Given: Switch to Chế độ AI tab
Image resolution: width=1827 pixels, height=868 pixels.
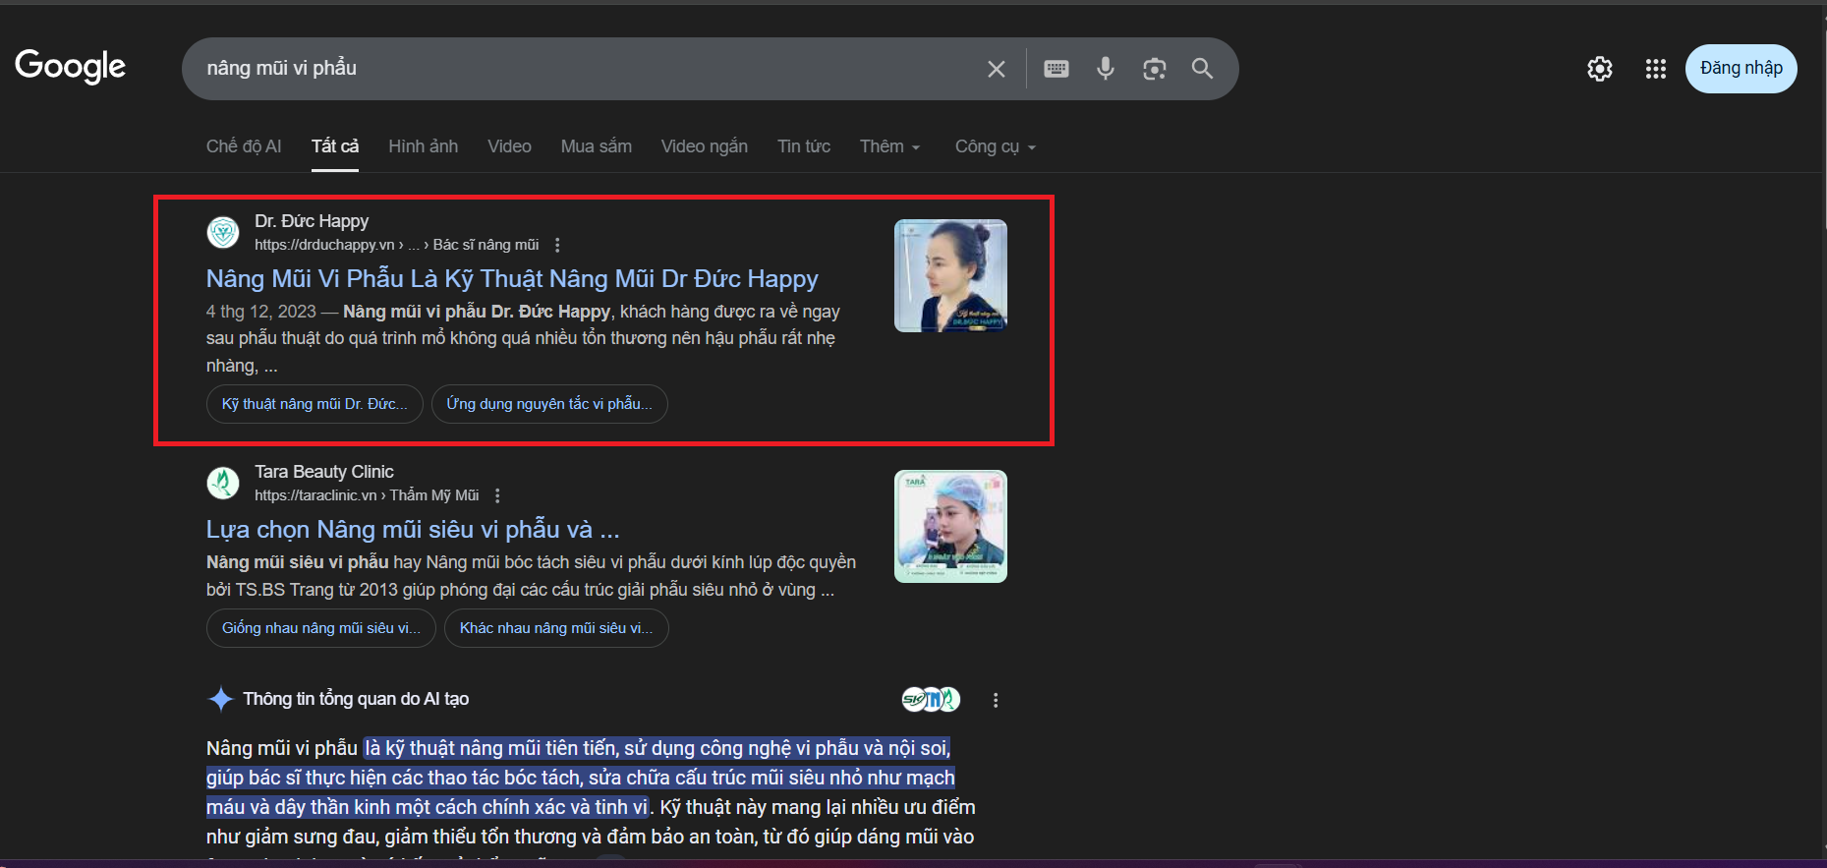Looking at the screenshot, I should pos(244,146).
